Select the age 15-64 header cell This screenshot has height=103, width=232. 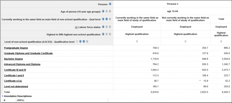tap(173, 11)
